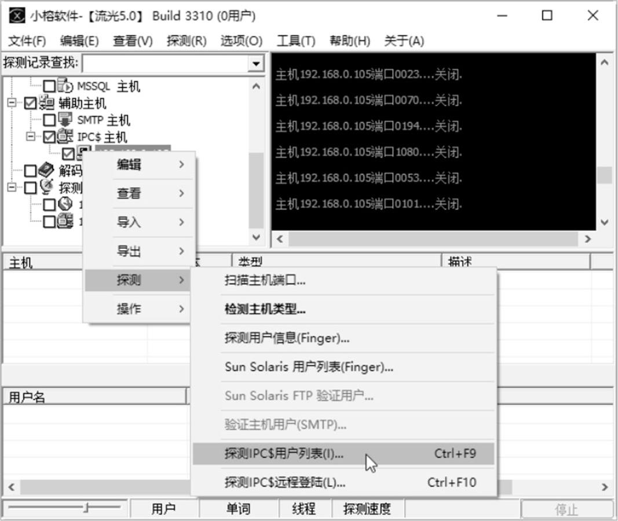Click the speed slider handle at bottom left
This screenshot has height=521, width=618.
pos(86,508)
